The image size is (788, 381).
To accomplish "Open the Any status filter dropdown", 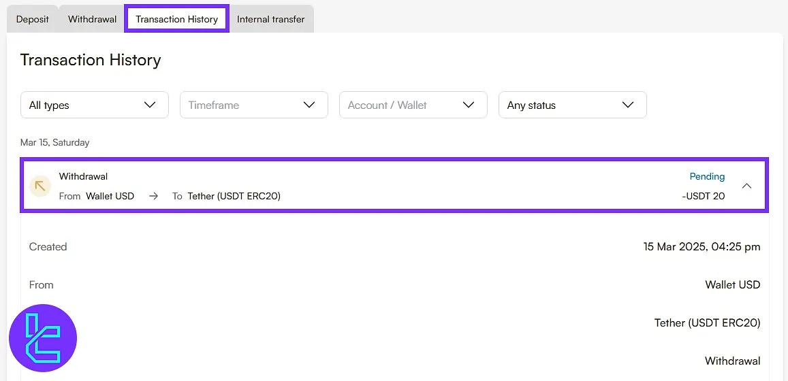I will (x=572, y=105).
